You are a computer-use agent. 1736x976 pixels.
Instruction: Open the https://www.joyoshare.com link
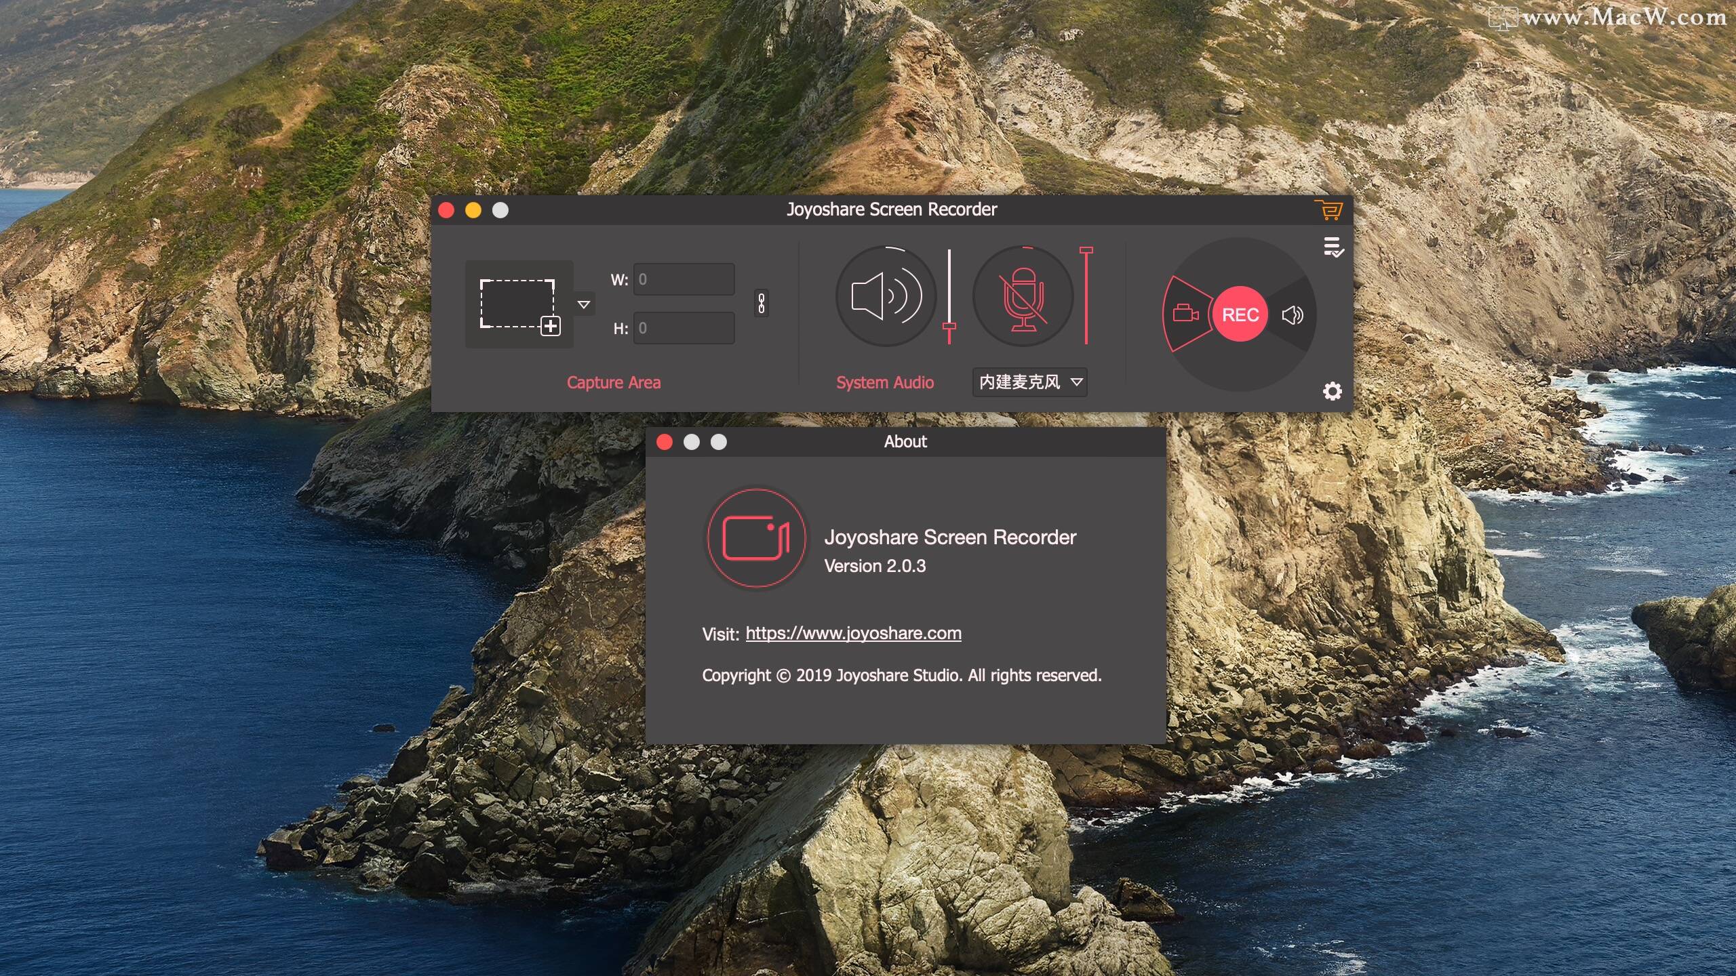(x=853, y=634)
